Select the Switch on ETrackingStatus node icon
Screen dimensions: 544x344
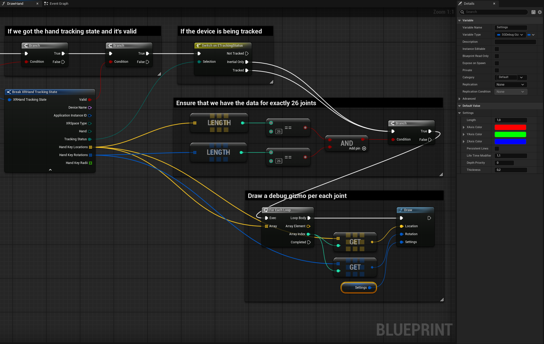198,45
